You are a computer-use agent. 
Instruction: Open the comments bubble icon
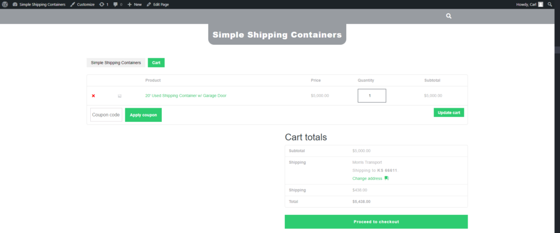116,4
